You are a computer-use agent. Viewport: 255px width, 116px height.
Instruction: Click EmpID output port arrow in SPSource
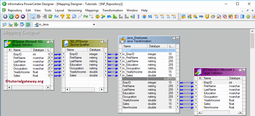point(52,54)
